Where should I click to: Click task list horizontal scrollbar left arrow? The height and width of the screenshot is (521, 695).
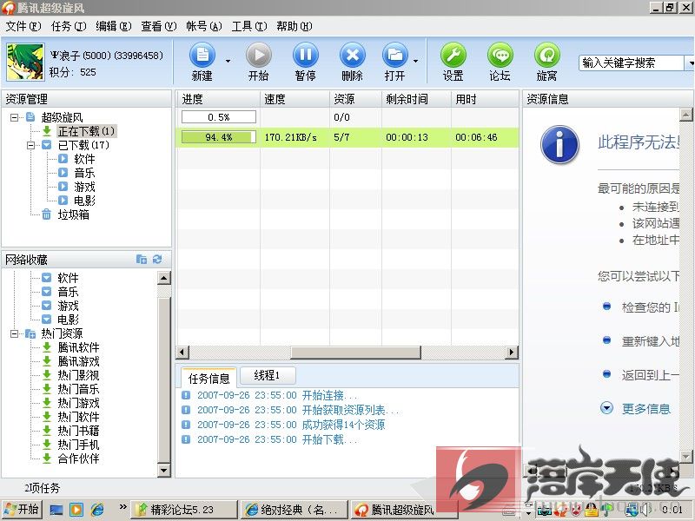[182, 353]
